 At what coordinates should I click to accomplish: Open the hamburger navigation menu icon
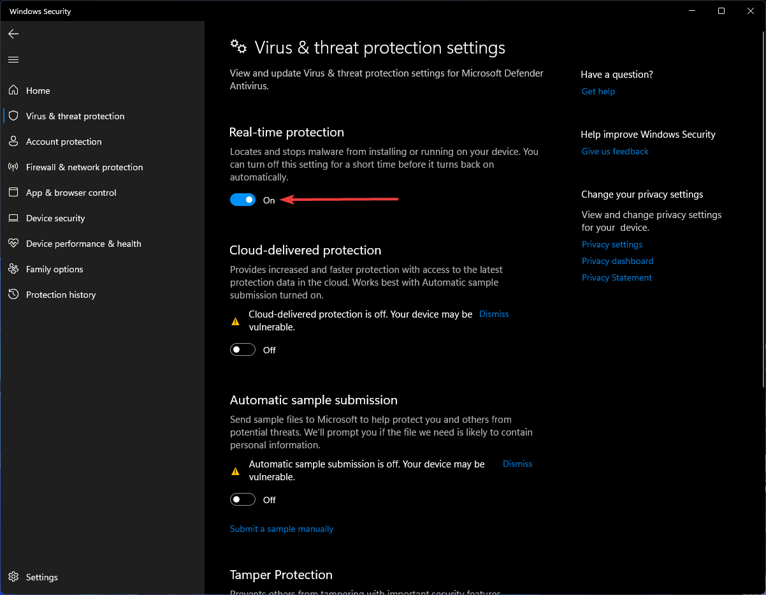tap(13, 60)
